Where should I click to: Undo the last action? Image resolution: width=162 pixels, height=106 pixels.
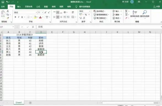tap(7, 2)
